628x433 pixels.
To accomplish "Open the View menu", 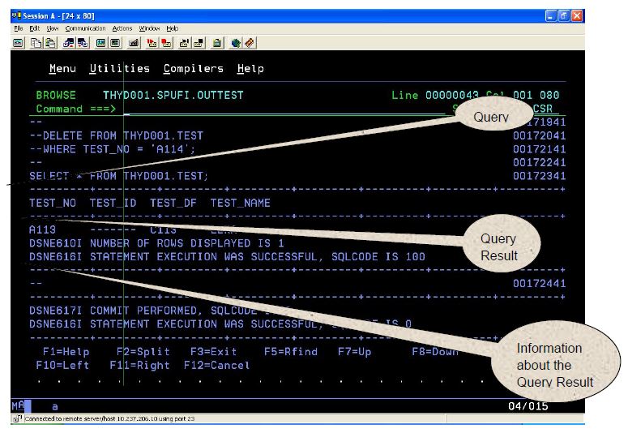I will click(53, 28).
